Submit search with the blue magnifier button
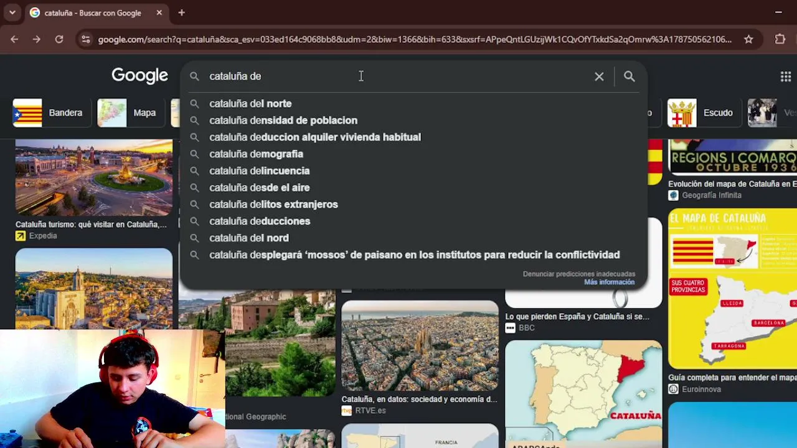 [x=630, y=77]
